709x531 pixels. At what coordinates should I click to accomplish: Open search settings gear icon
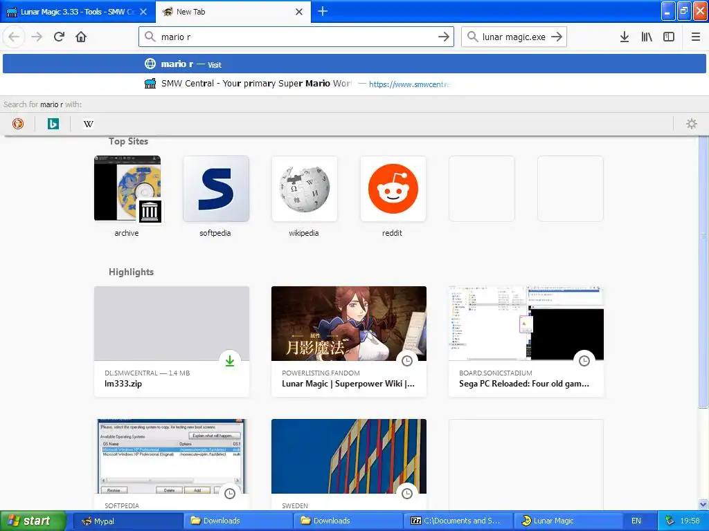point(692,123)
